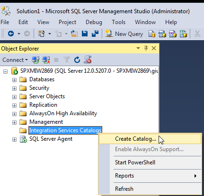
Task: Open the New Project dropdown arrow
Action: (x=50, y=34)
